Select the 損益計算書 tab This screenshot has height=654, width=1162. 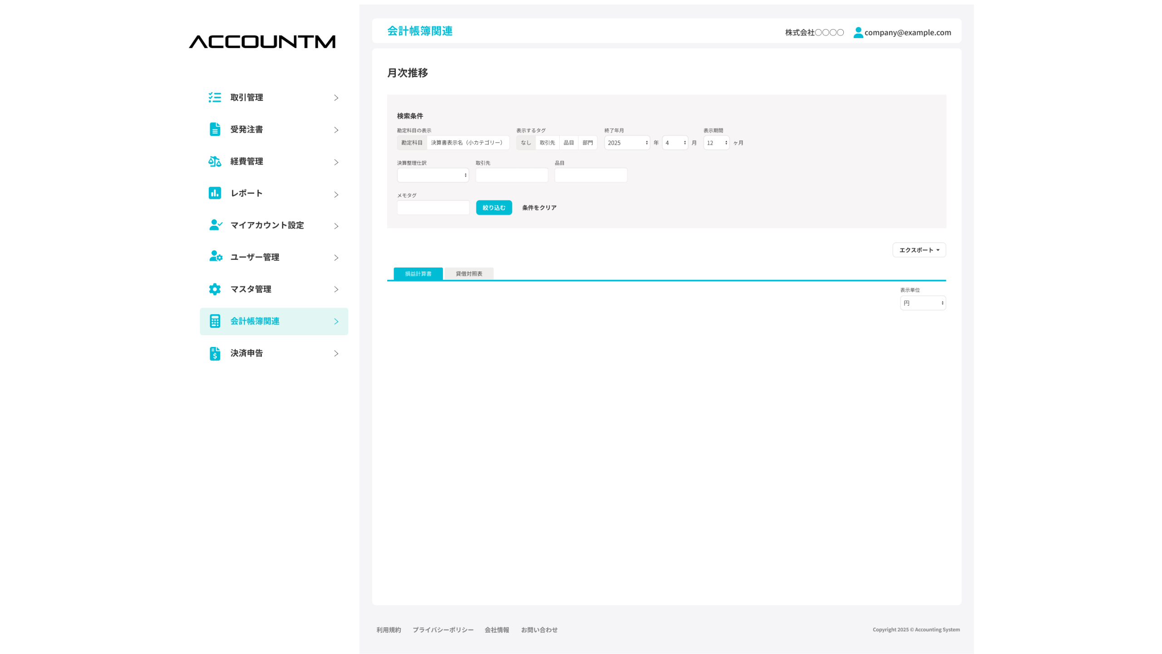418,273
